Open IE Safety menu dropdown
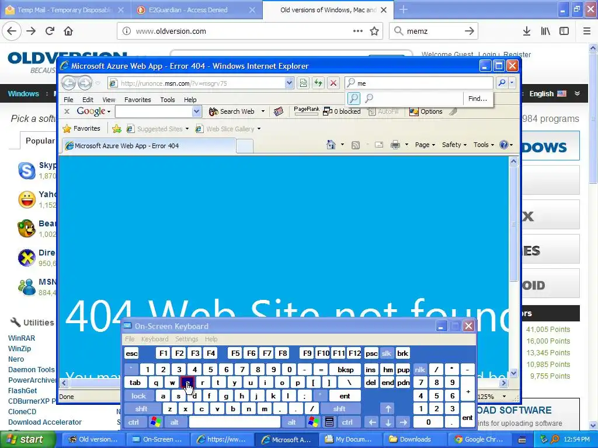Image resolution: width=598 pixels, height=448 pixels. pos(454,145)
